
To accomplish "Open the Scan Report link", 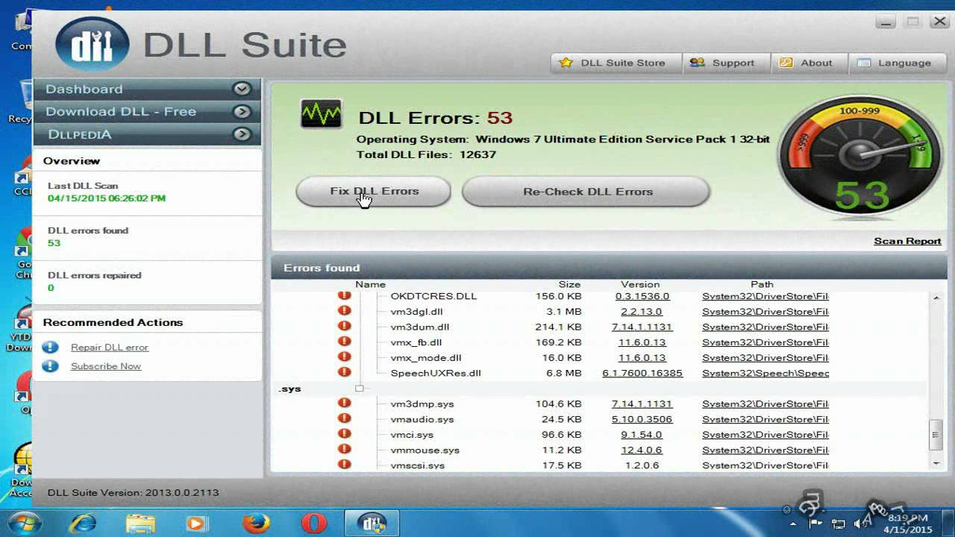I will [907, 241].
